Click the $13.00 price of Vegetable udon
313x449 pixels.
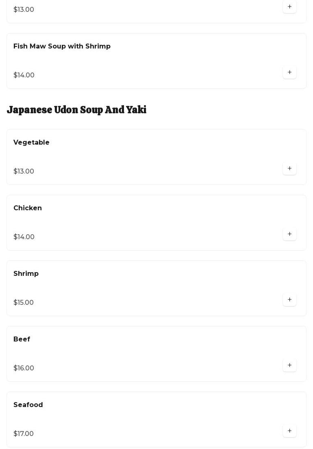pyautogui.click(x=24, y=172)
